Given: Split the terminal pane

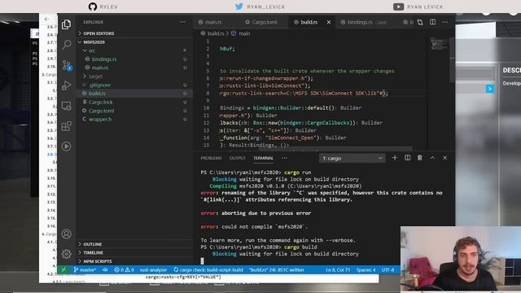Looking at the screenshot, I should click(x=407, y=158).
